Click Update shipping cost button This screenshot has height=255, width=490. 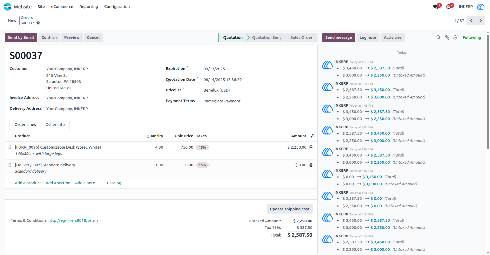[x=290, y=209]
